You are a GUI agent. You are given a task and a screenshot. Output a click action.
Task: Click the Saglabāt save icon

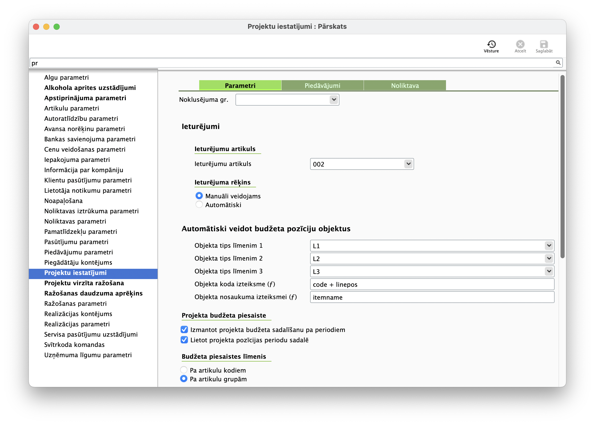[544, 44]
